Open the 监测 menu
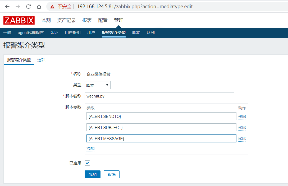 coord(46,20)
